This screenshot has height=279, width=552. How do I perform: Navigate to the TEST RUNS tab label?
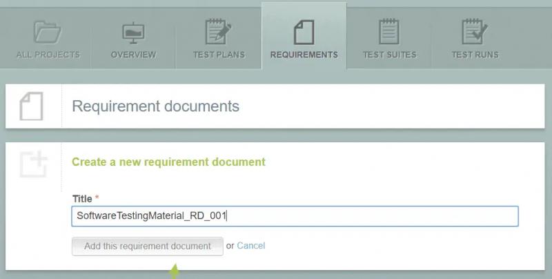475,55
